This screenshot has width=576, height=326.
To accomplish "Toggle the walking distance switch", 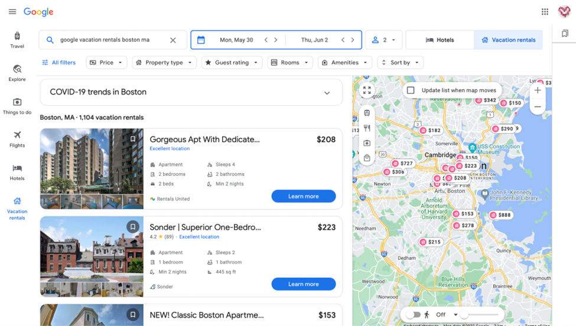I will [415, 315].
